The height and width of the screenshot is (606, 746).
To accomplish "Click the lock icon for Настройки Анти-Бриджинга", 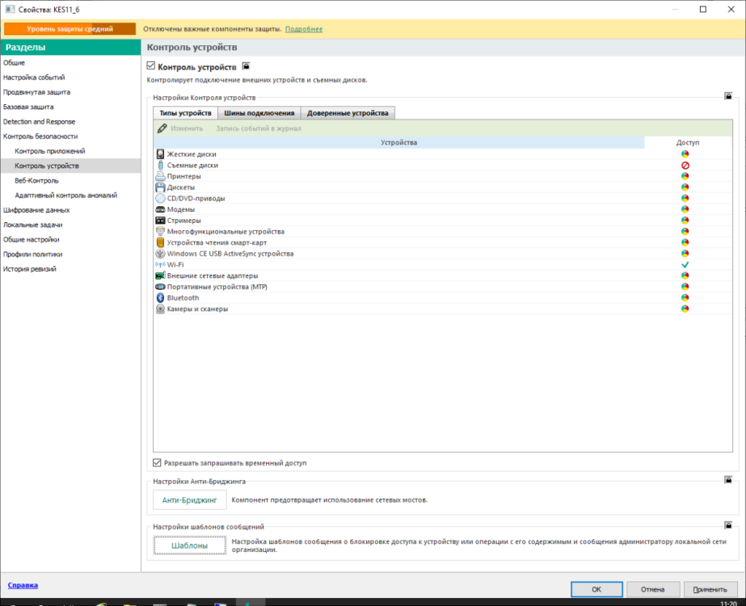I will click(x=728, y=479).
